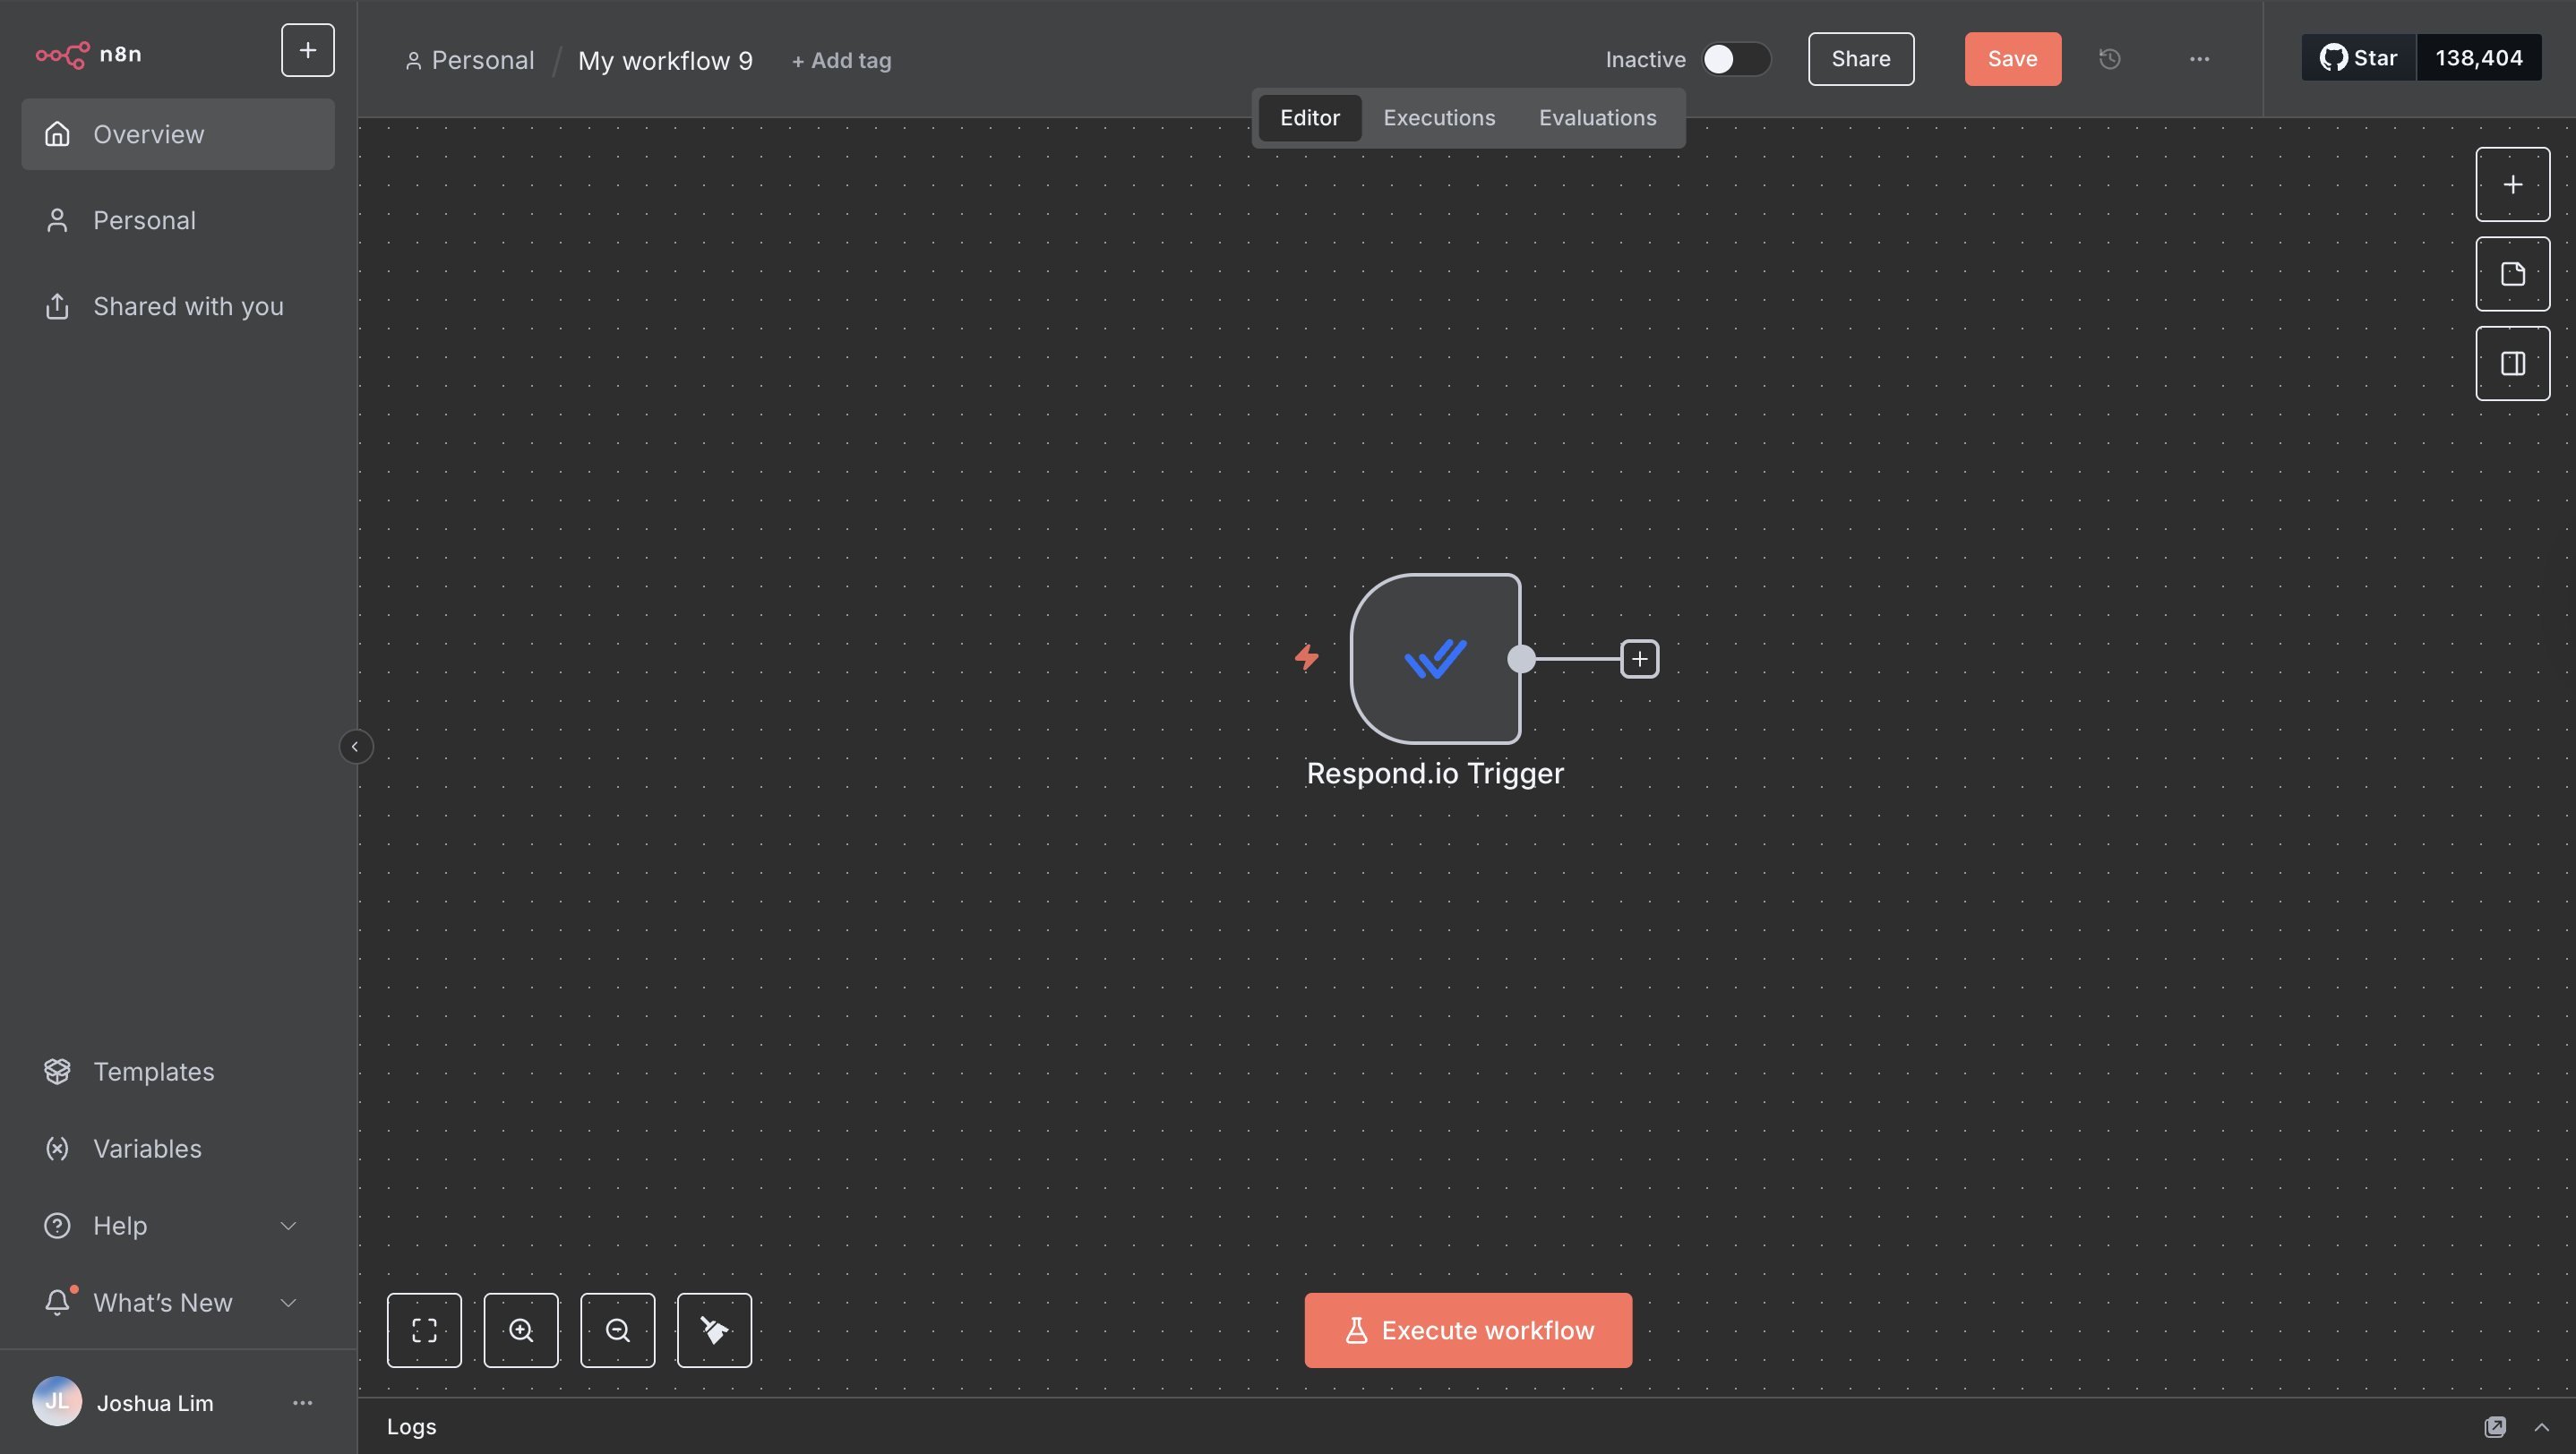This screenshot has height=1454, width=2576.
Task: Click the side panel layout icon
Action: click(2512, 363)
